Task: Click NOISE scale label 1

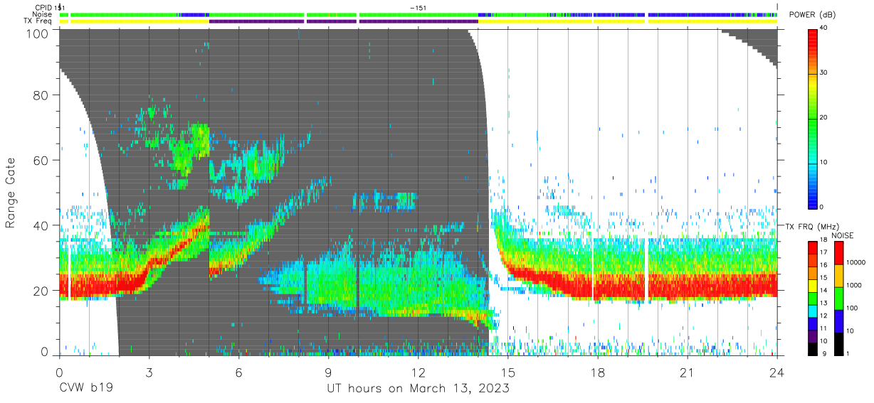Action: 848,353
